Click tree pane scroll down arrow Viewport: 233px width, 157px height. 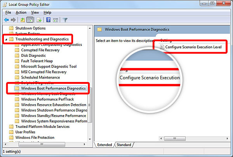click(90, 139)
